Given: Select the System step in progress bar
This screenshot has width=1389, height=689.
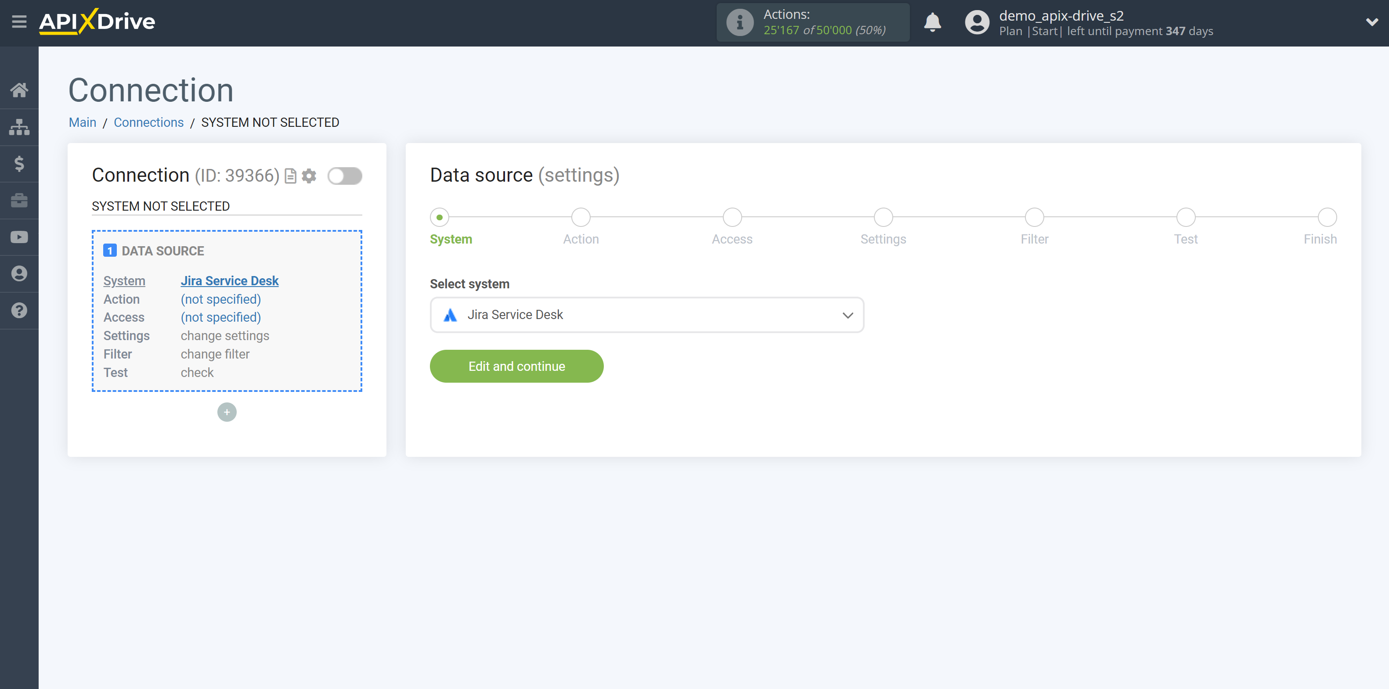Looking at the screenshot, I should pos(440,216).
